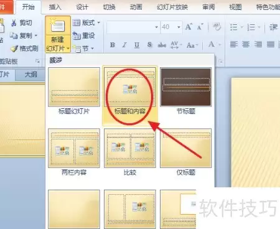Apply text shadow with S button

[x=149, y=45]
